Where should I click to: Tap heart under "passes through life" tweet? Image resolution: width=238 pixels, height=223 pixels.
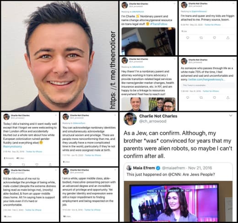[x=214, y=97]
